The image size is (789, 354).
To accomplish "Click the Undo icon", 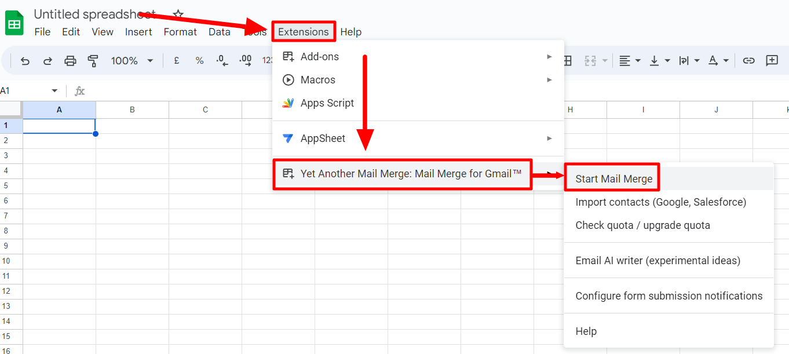I will point(25,61).
